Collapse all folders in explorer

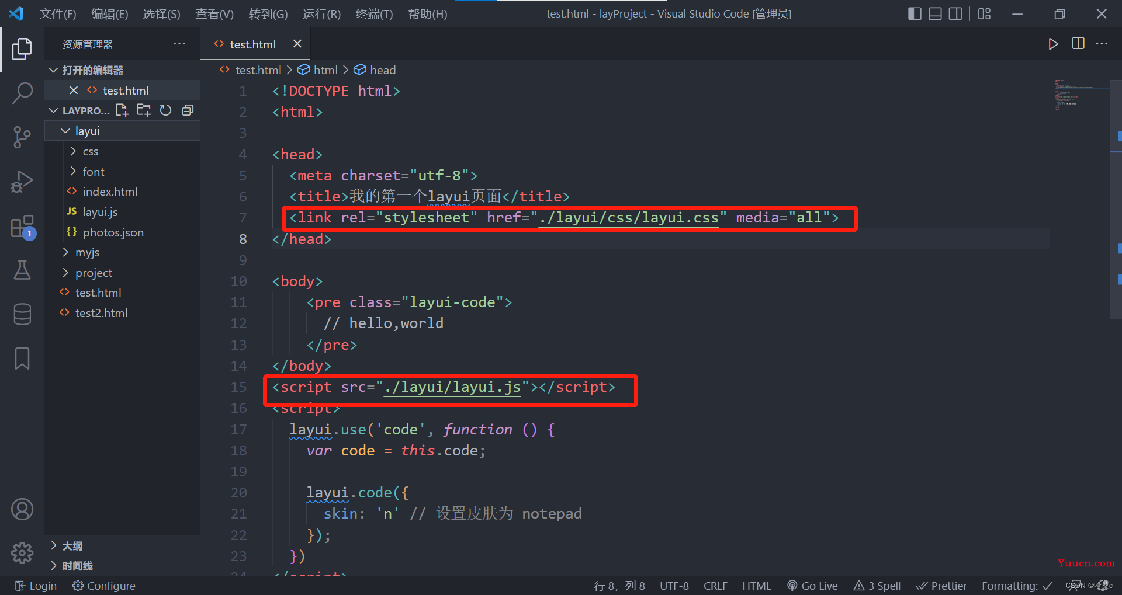click(188, 110)
